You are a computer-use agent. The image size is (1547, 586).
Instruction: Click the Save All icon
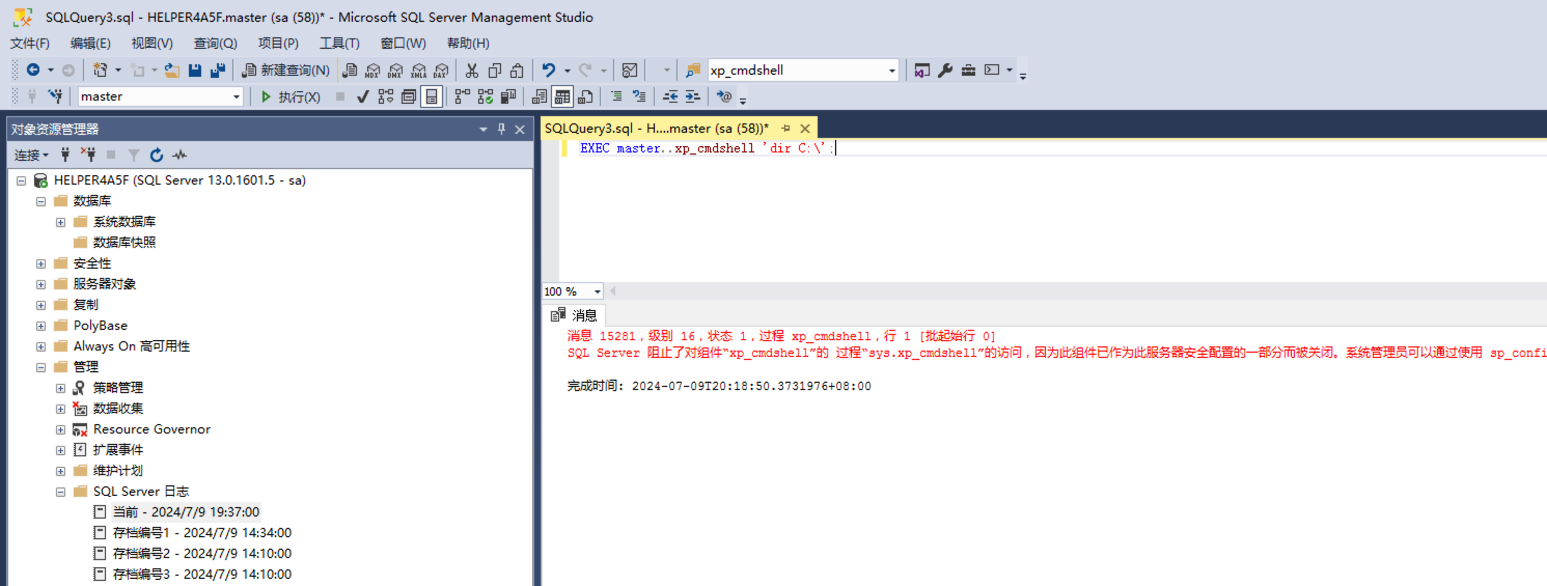click(218, 70)
